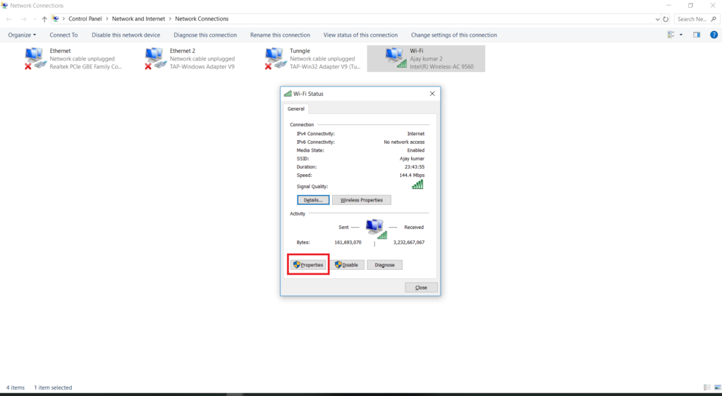Select the Ethernet 2 TAP-Windows adapter
The image size is (722, 396).
pyautogui.click(x=155, y=58)
